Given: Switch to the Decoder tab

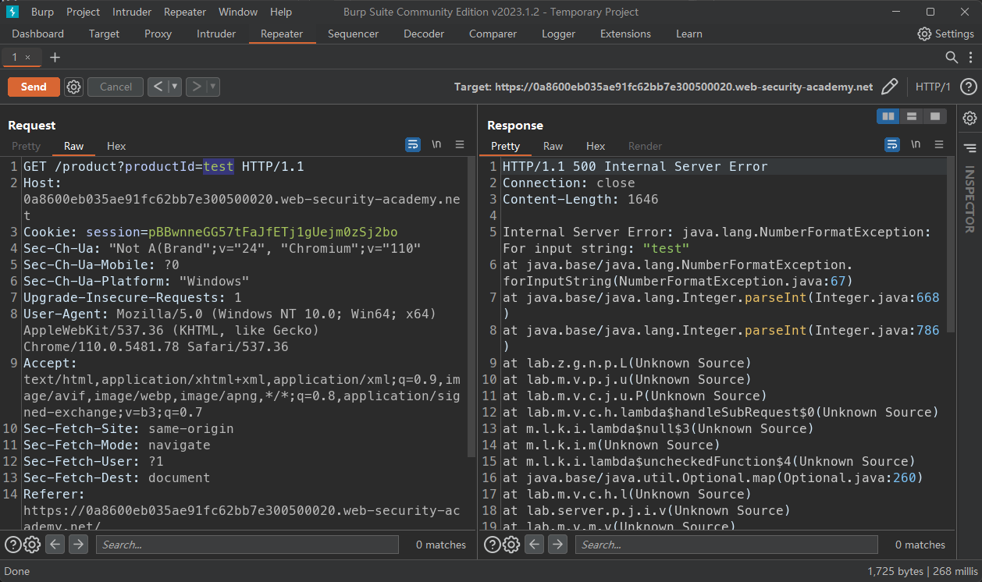Looking at the screenshot, I should (x=424, y=34).
